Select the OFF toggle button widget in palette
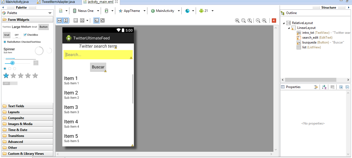 click(x=17, y=35)
